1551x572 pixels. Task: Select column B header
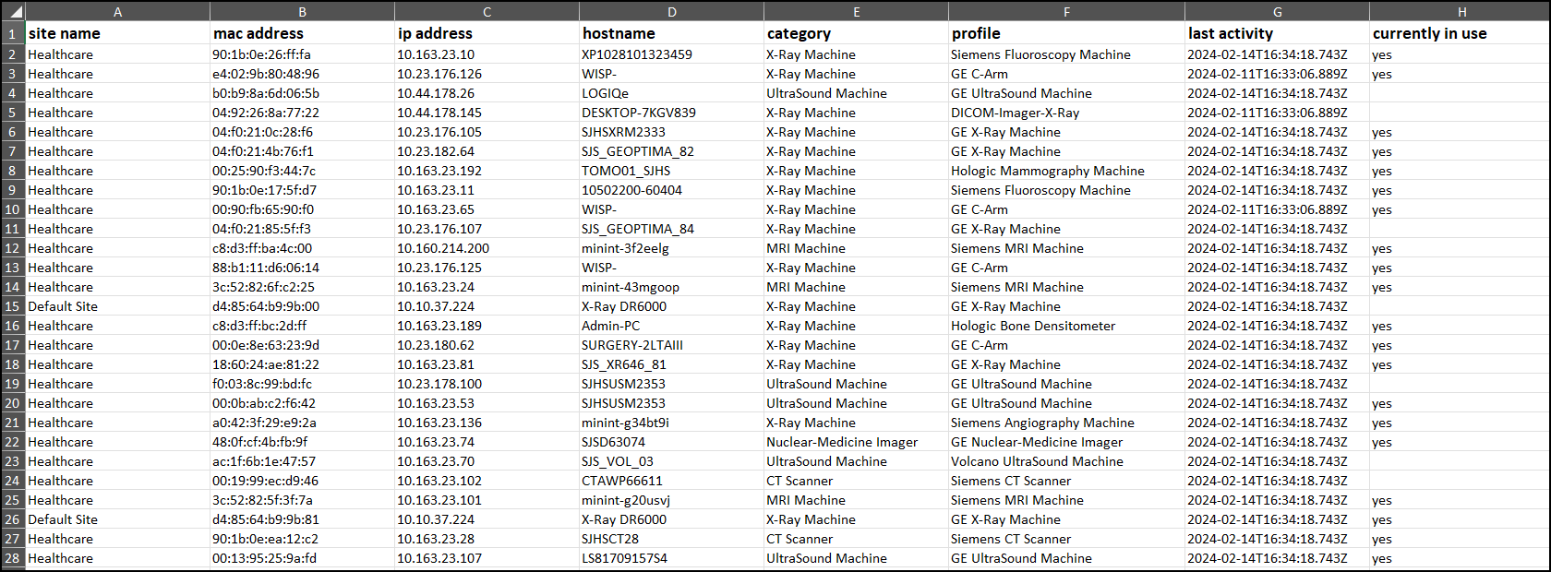pyautogui.click(x=303, y=12)
